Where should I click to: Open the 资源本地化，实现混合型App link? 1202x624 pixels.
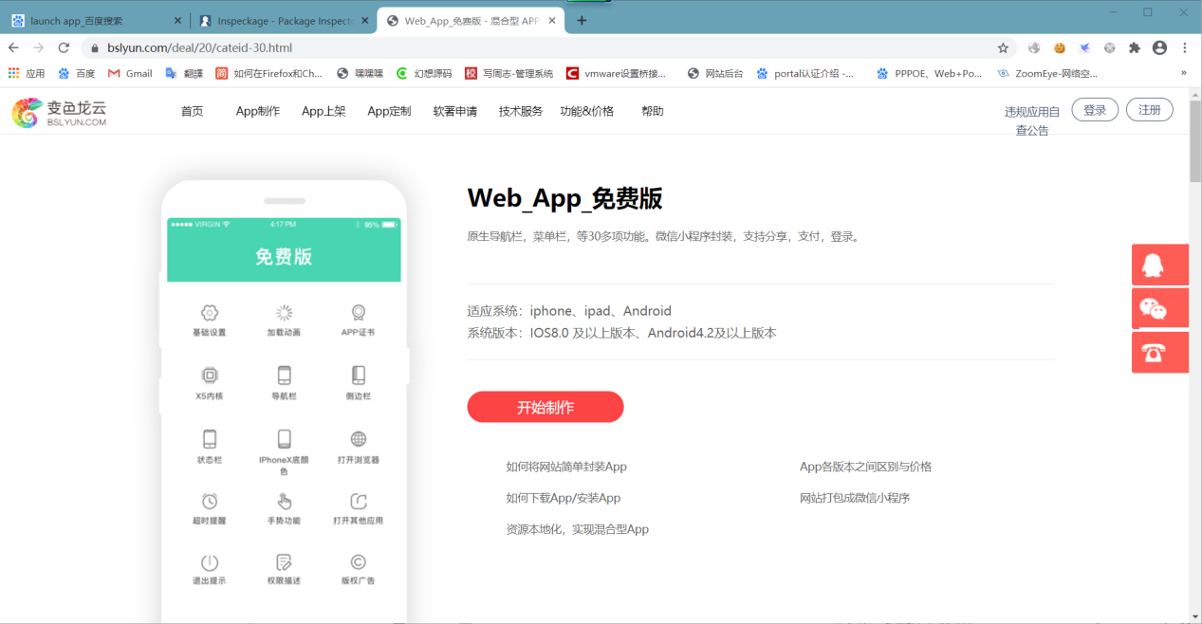click(578, 529)
